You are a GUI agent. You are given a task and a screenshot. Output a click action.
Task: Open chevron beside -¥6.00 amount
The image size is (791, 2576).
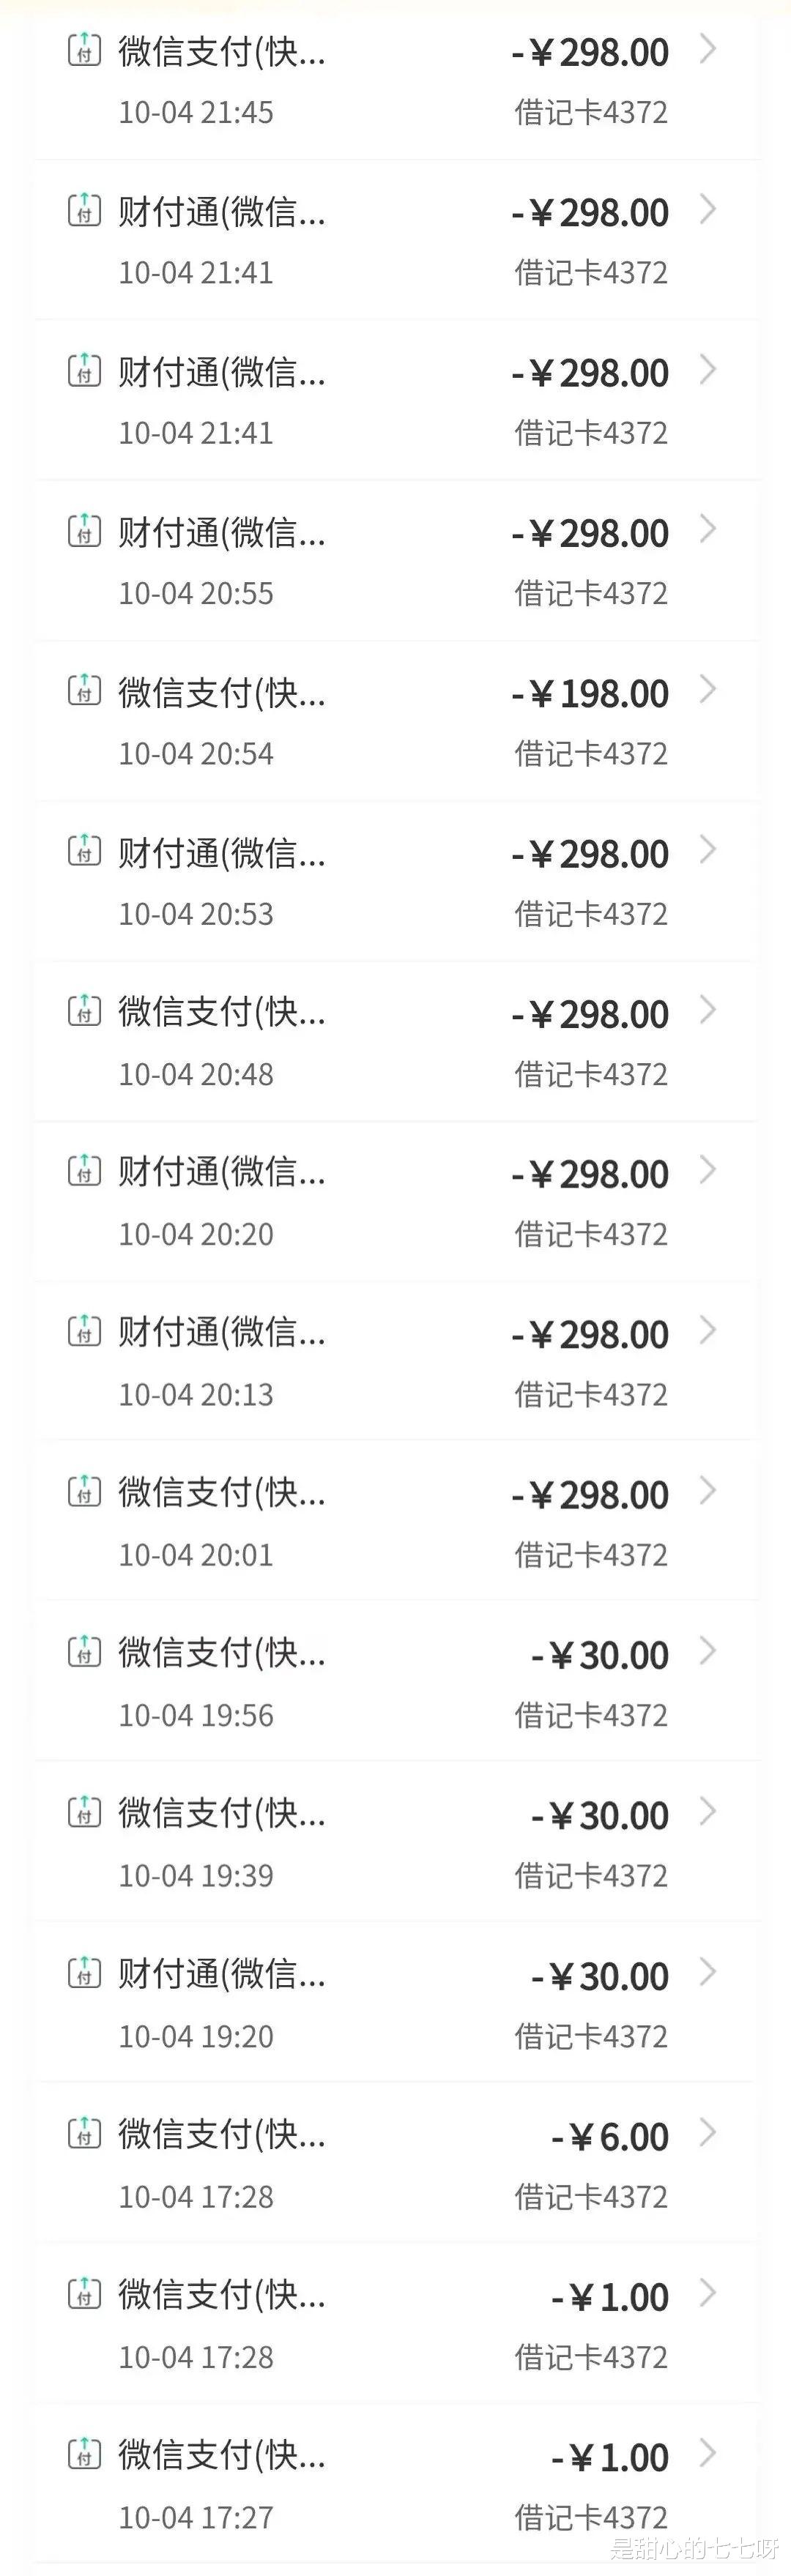pyautogui.click(x=708, y=2133)
